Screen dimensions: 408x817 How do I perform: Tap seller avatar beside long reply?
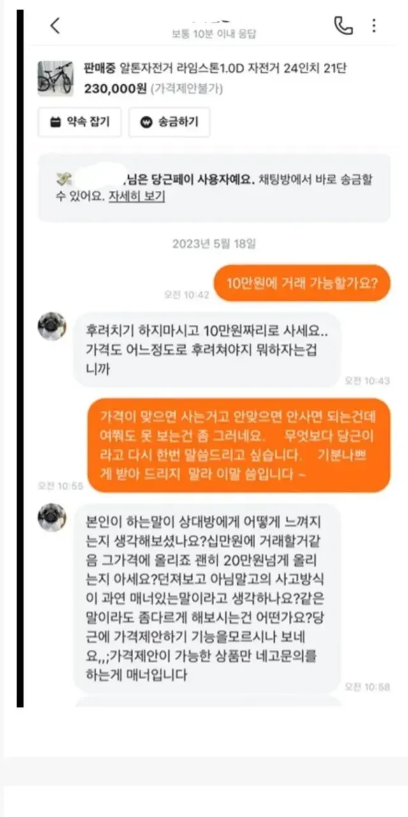pyautogui.click(x=52, y=518)
